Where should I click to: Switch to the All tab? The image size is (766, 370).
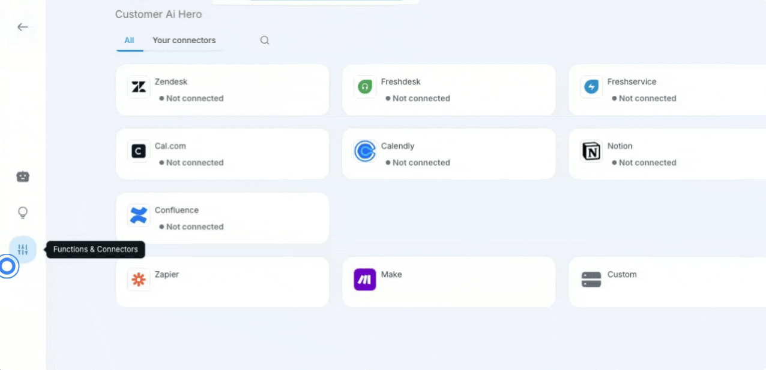(x=129, y=41)
